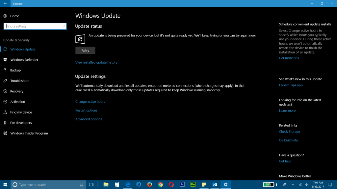The height and width of the screenshot is (189, 337).
Task: Click the Cortana circle icon in taskbar
Action: coord(15,184)
